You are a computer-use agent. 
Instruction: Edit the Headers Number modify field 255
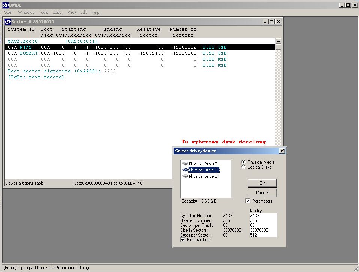click(x=263, y=220)
